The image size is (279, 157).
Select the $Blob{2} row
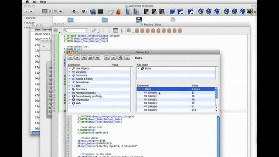[x=176, y=99]
